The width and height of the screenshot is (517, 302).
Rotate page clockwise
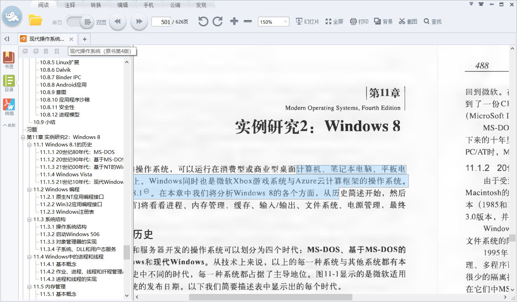(x=218, y=21)
